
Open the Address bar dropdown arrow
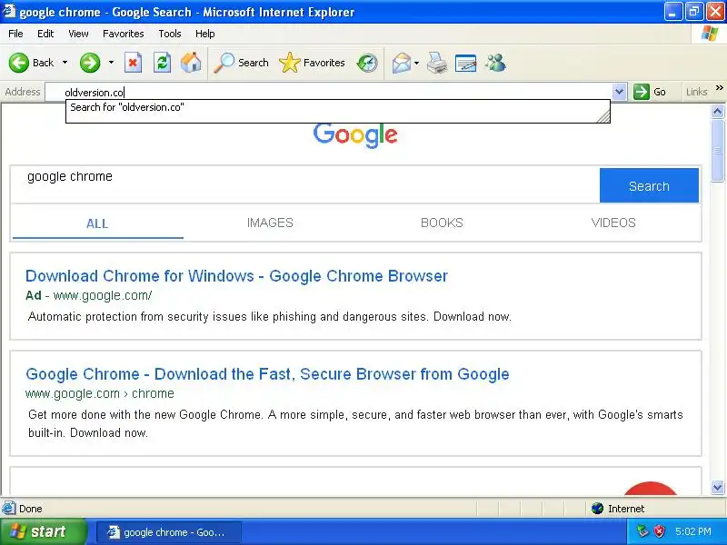point(619,92)
